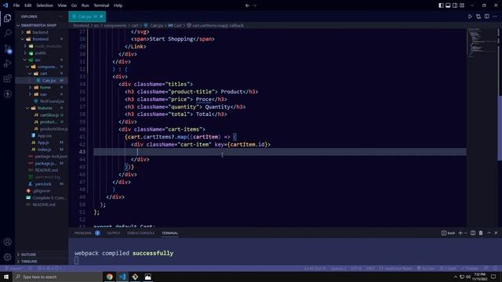Viewport: 502px width, 282px height.
Task: Open the Explorer view in activity bar
Action: pos(7,18)
